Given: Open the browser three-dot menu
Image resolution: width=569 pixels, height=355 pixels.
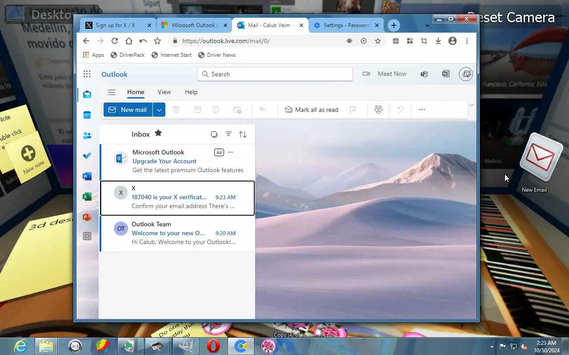Looking at the screenshot, I should tap(467, 41).
